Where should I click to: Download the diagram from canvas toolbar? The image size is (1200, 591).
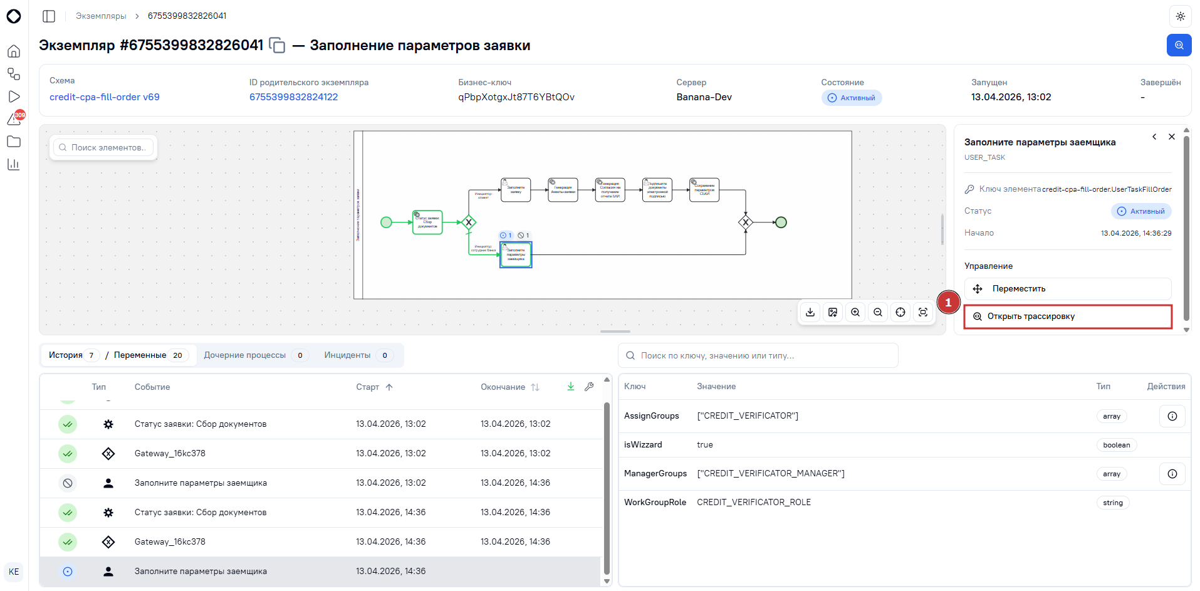810,312
